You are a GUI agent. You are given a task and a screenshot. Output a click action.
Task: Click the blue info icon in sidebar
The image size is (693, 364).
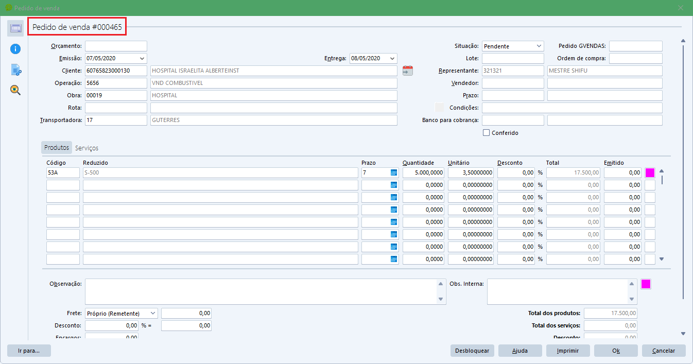pyautogui.click(x=15, y=49)
